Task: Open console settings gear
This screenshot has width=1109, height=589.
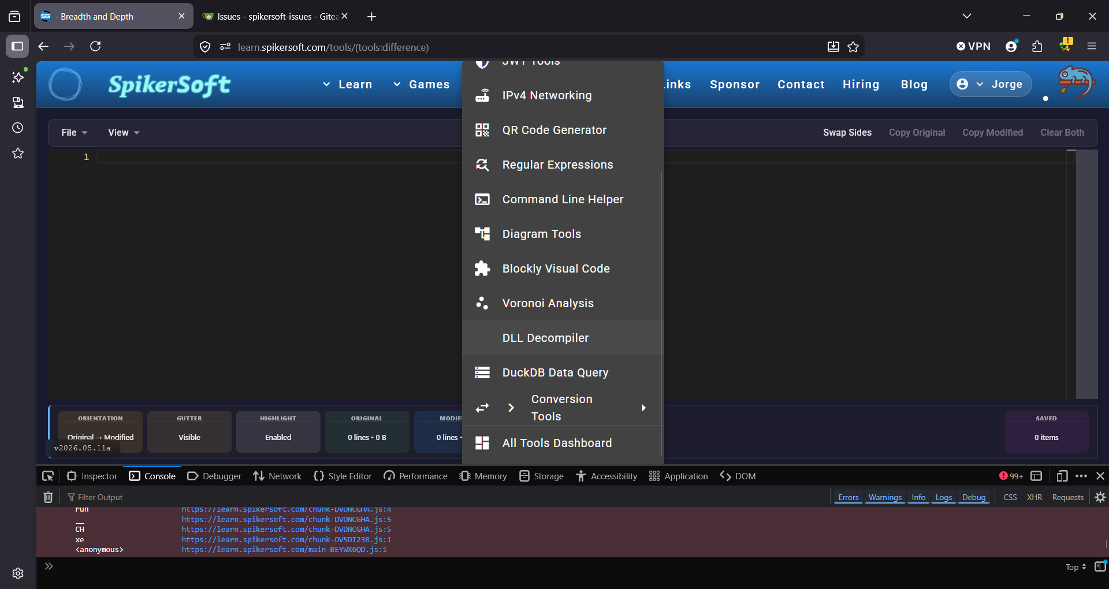Action: 1100,497
